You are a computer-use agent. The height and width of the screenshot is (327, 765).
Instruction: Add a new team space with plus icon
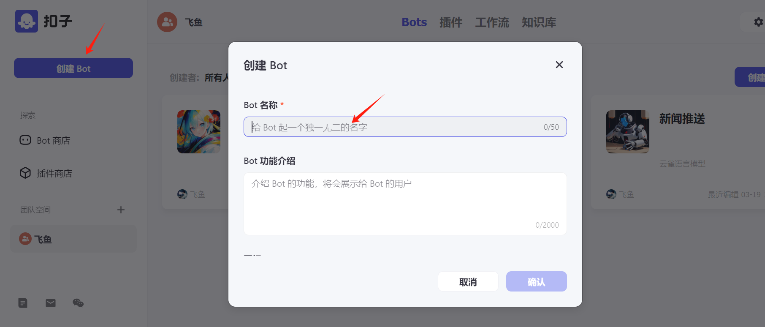[121, 210]
